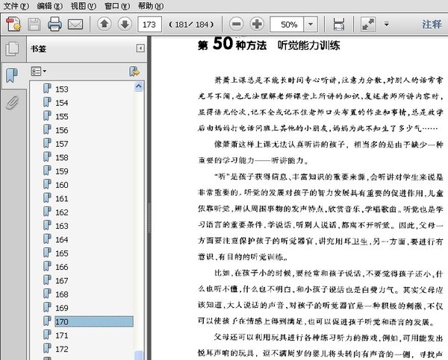The width and height of the screenshot is (448, 360).
Task: Toggle the Bookmarks panel icon
Action: 12,75
